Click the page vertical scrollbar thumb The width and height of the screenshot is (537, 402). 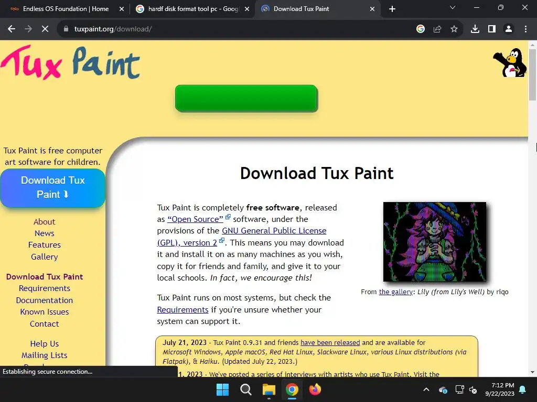533,74
